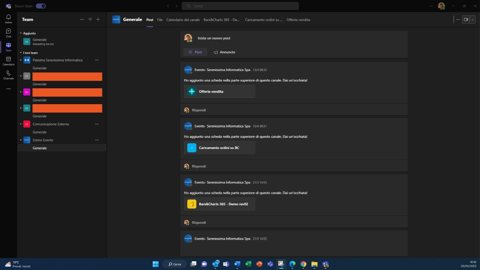Select the Annuncio message type
Image resolution: width=480 pixels, height=270 pixels.
pos(224,52)
